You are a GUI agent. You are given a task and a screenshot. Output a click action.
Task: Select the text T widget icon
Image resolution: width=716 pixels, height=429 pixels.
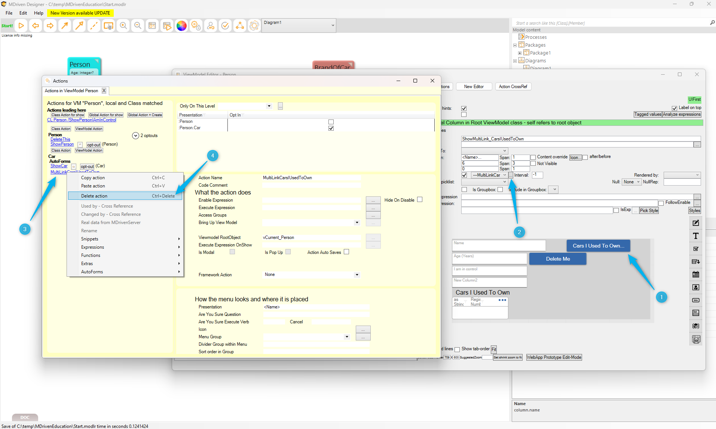[x=695, y=236]
